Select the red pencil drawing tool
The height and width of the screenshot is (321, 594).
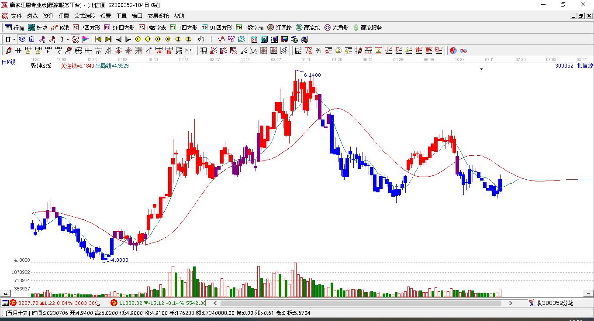[7, 51]
